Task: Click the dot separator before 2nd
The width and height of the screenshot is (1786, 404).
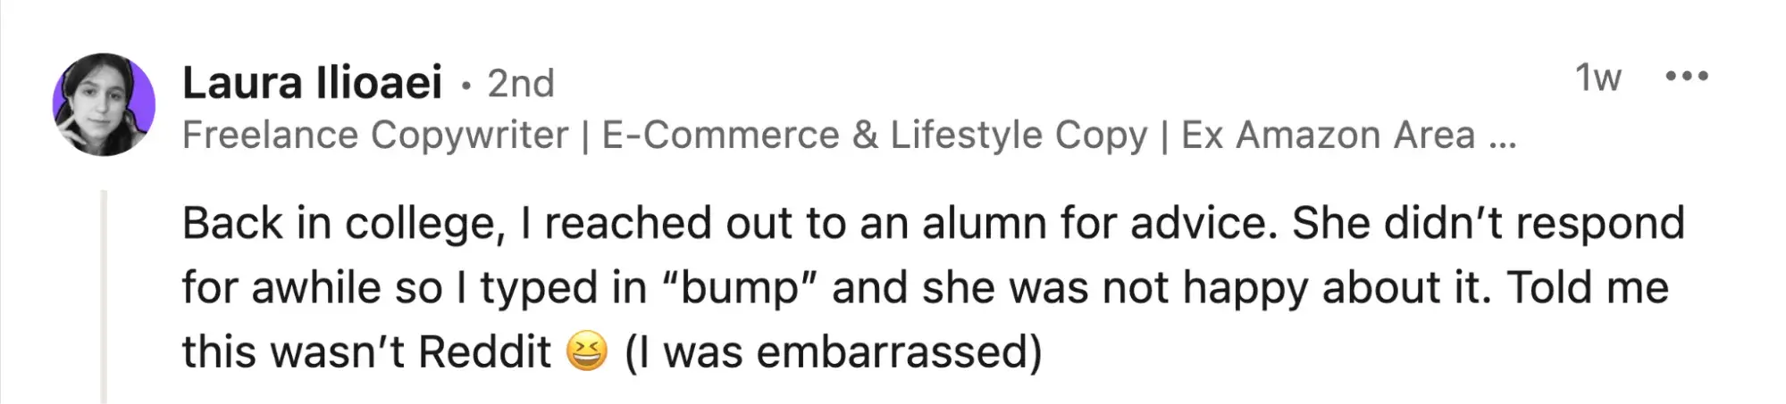Action: click(x=465, y=86)
